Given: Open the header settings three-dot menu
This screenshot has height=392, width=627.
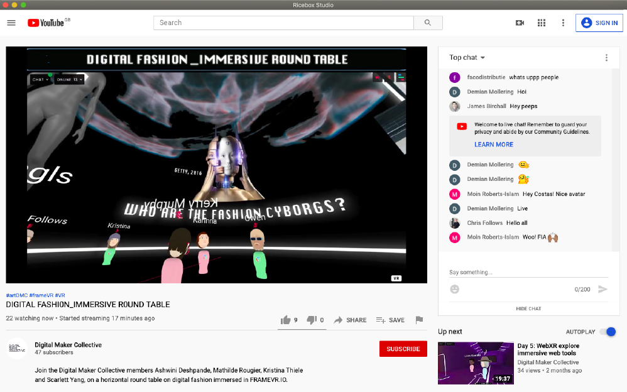Looking at the screenshot, I should 563,23.
